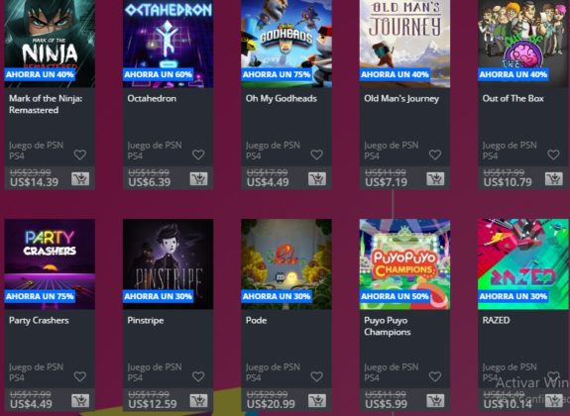Toggle wishlist heart for Pode
This screenshot has height=416, width=570.
pos(316,376)
